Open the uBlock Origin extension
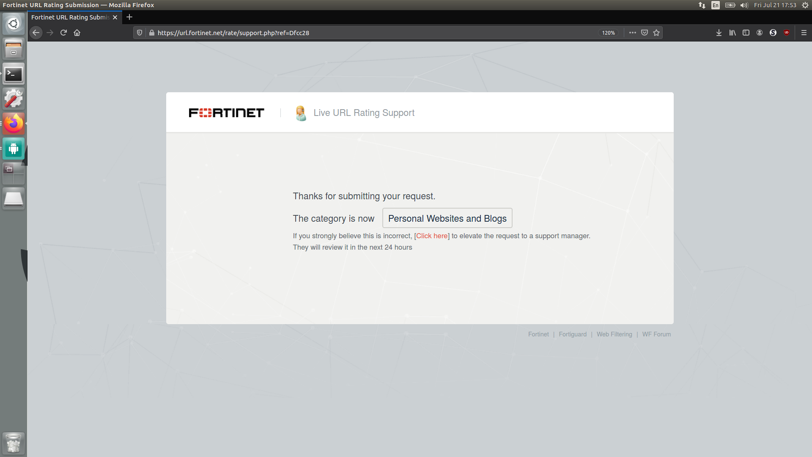 coord(787,33)
